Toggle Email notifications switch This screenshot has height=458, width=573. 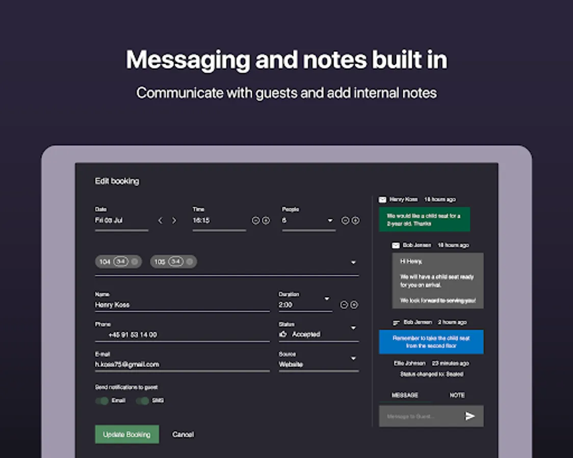(102, 401)
